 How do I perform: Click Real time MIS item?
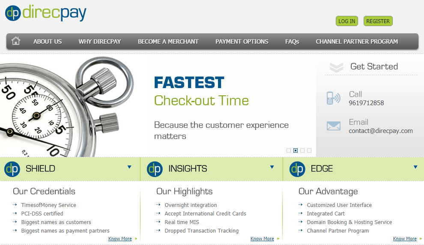click(x=182, y=222)
